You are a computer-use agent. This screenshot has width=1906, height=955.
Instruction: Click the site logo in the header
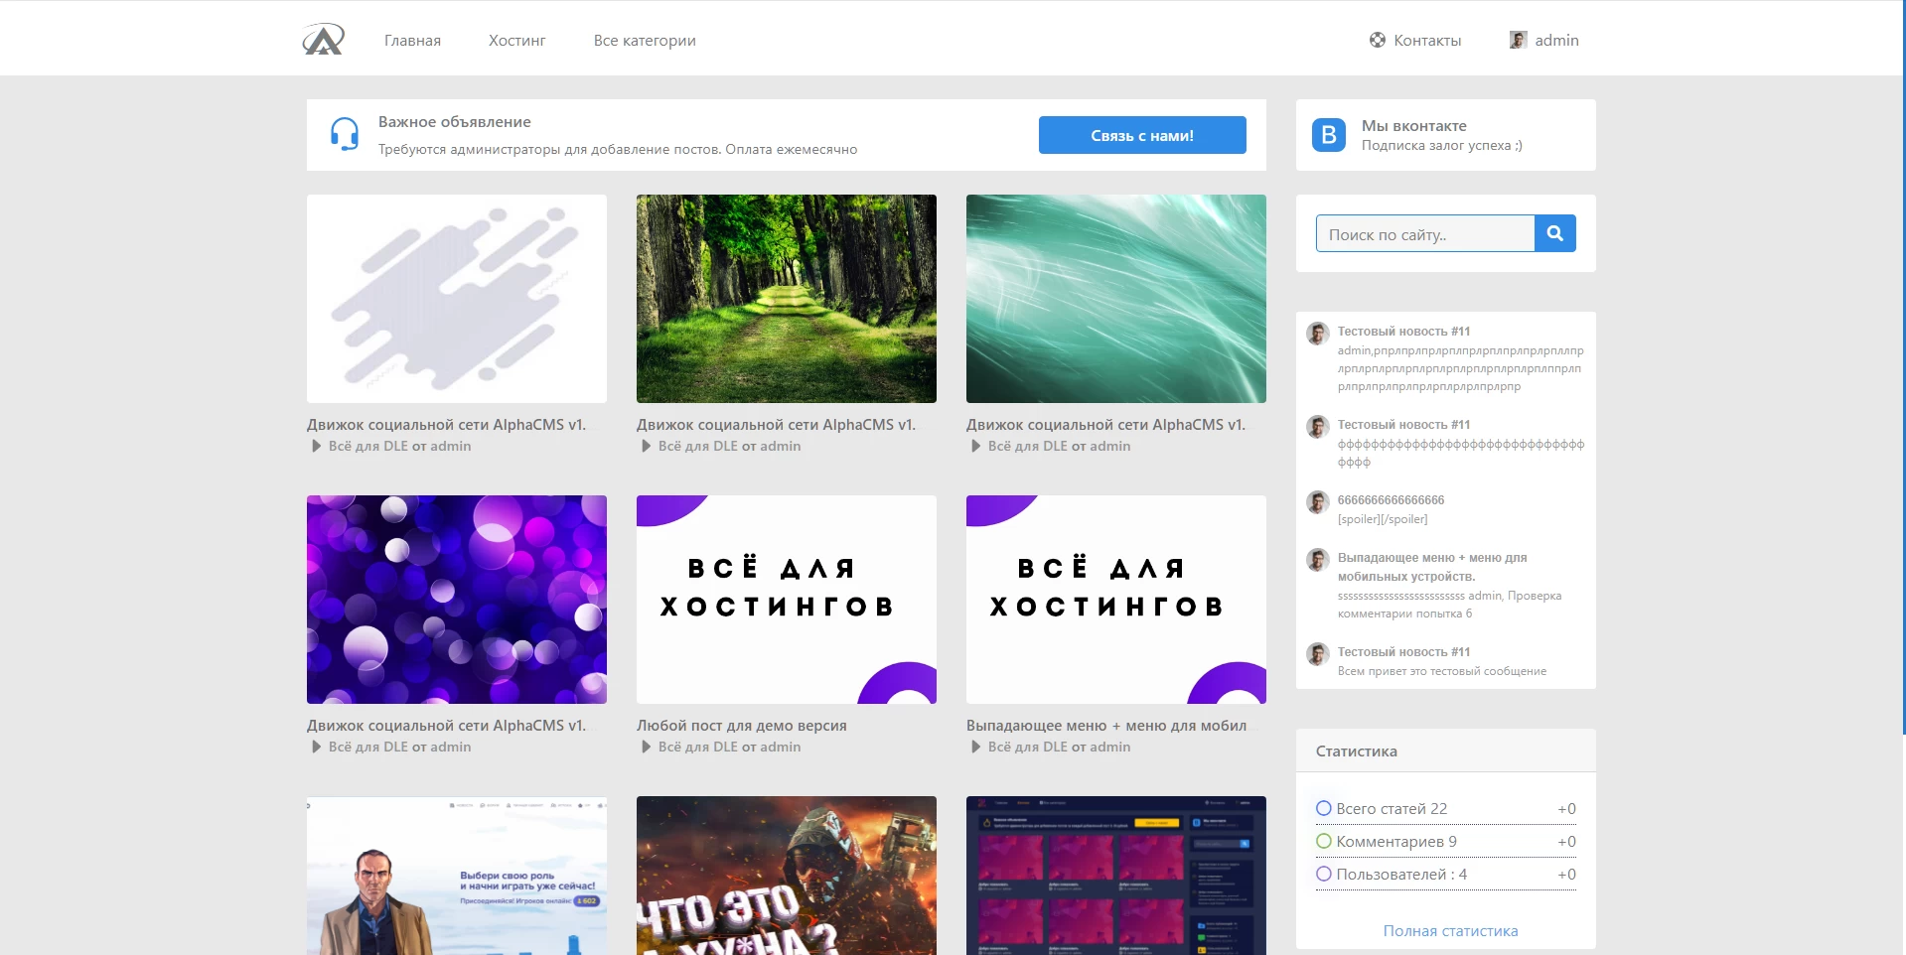323,40
